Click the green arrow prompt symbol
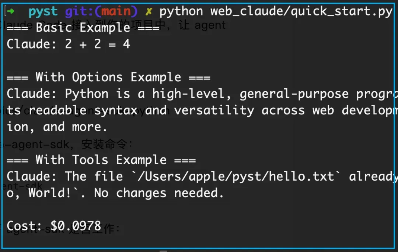This screenshot has height=252, width=398. (x=10, y=11)
